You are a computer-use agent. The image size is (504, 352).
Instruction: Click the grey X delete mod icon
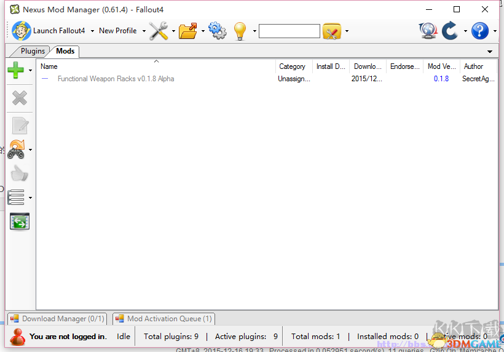(x=20, y=98)
